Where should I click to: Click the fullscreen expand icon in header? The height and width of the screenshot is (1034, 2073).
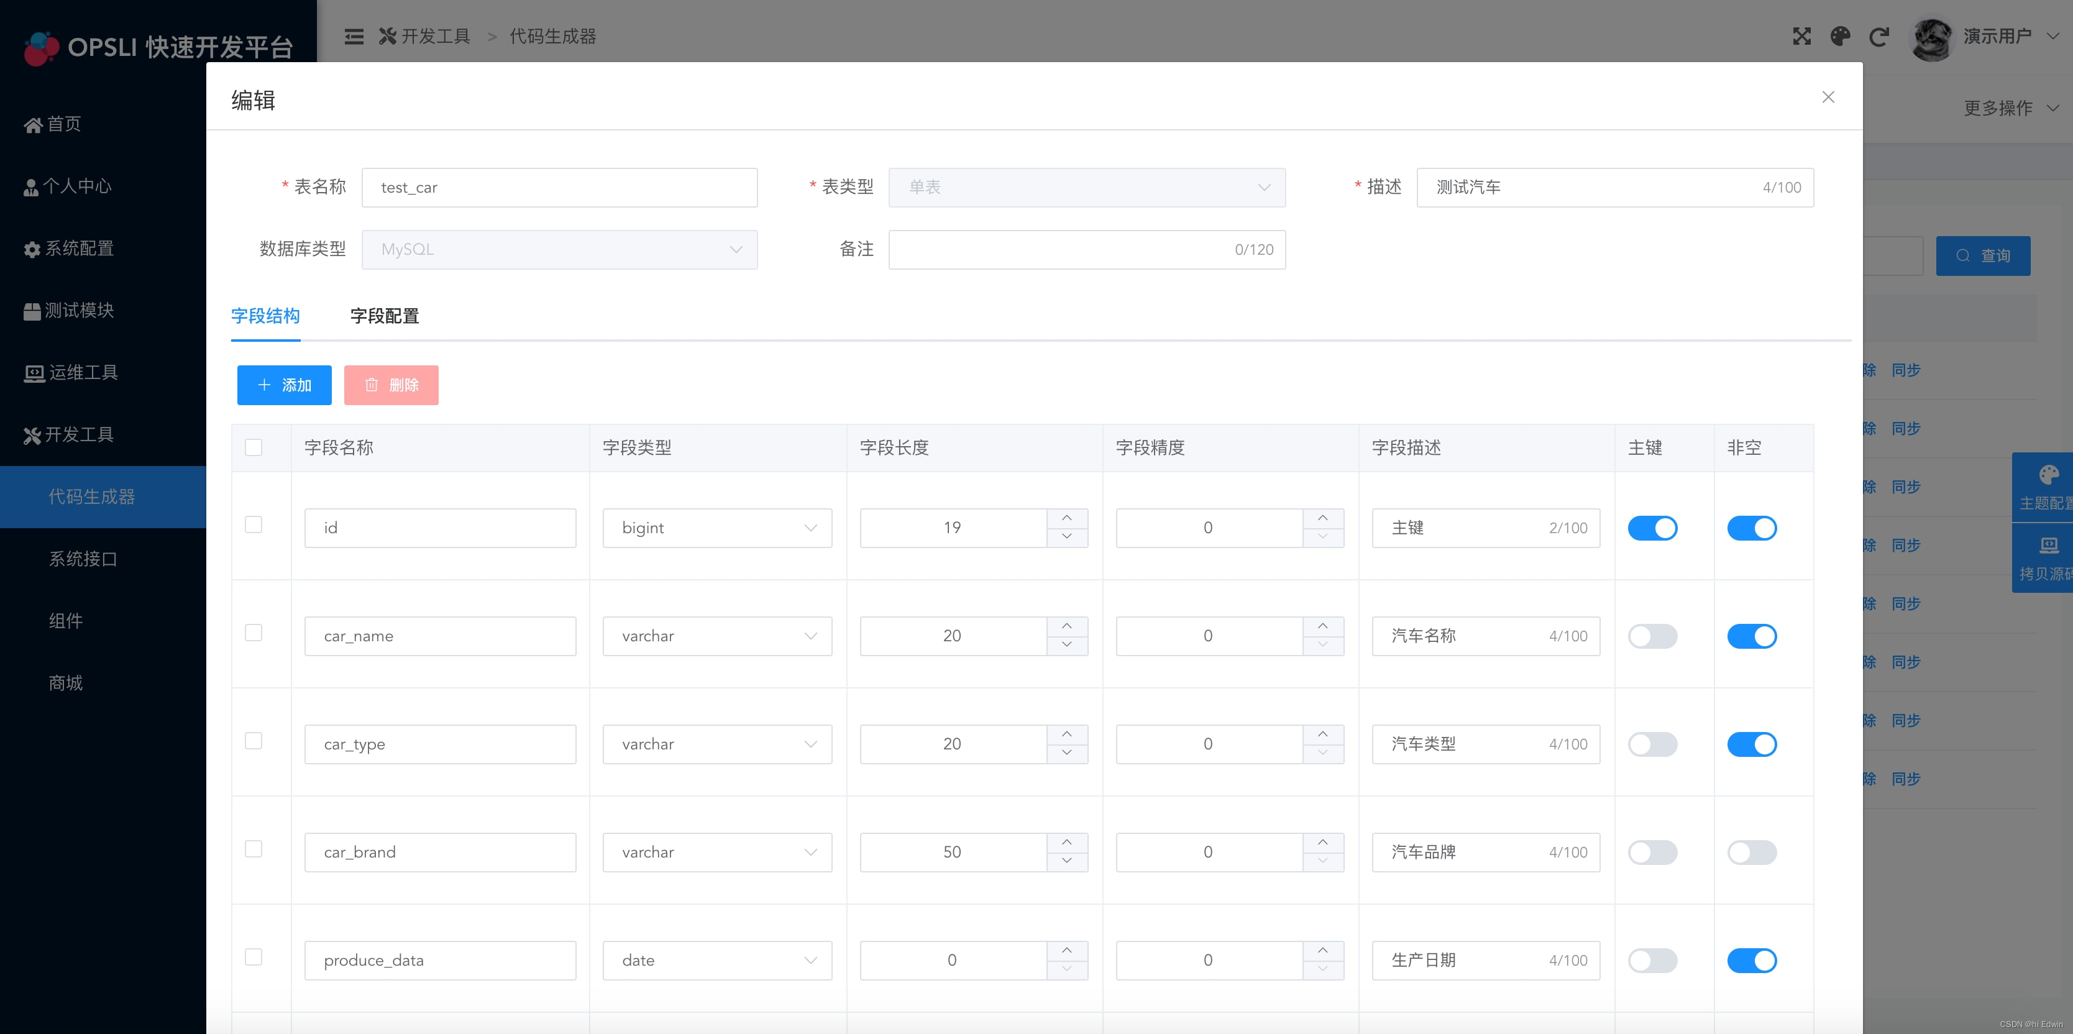pyautogui.click(x=1801, y=36)
